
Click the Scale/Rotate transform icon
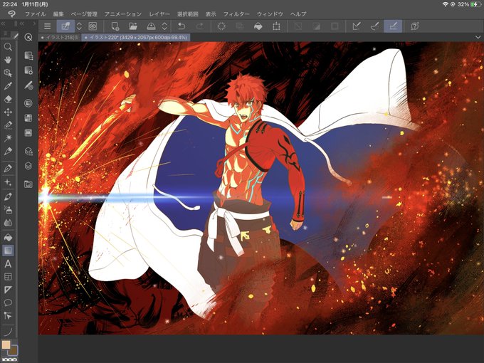(x=276, y=26)
